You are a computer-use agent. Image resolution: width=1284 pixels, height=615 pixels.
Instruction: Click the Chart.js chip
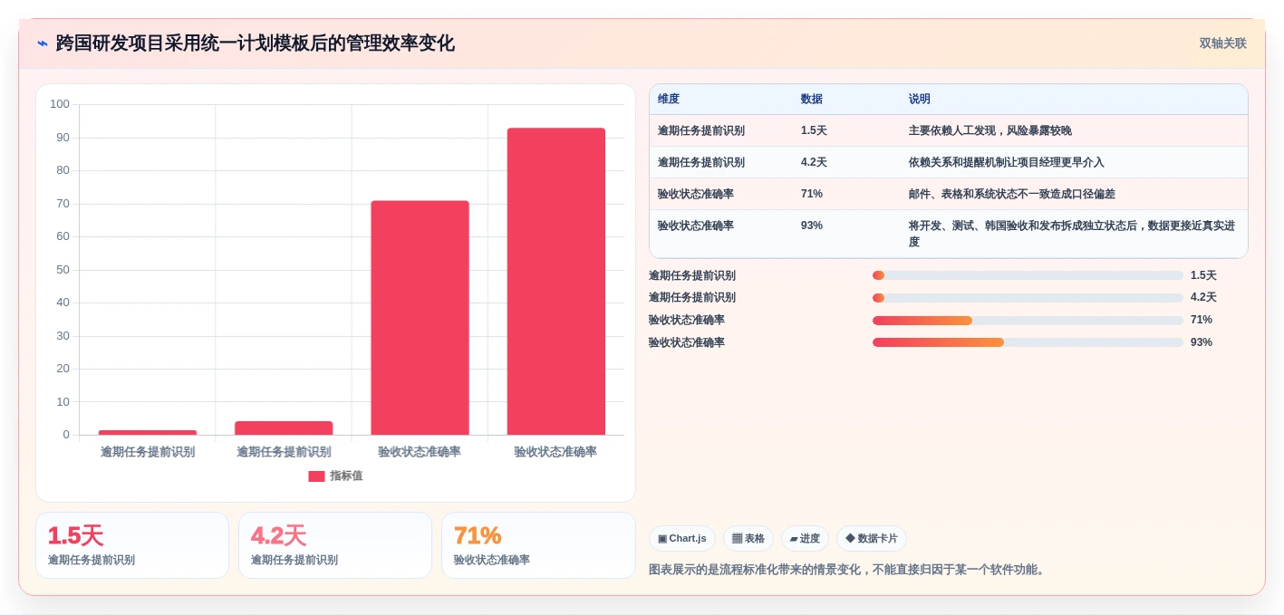(x=682, y=539)
